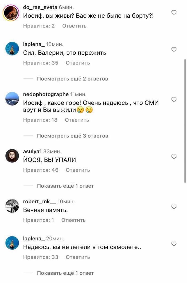Open the username nedophotographe link
187x283 pixels.
pos(46,94)
